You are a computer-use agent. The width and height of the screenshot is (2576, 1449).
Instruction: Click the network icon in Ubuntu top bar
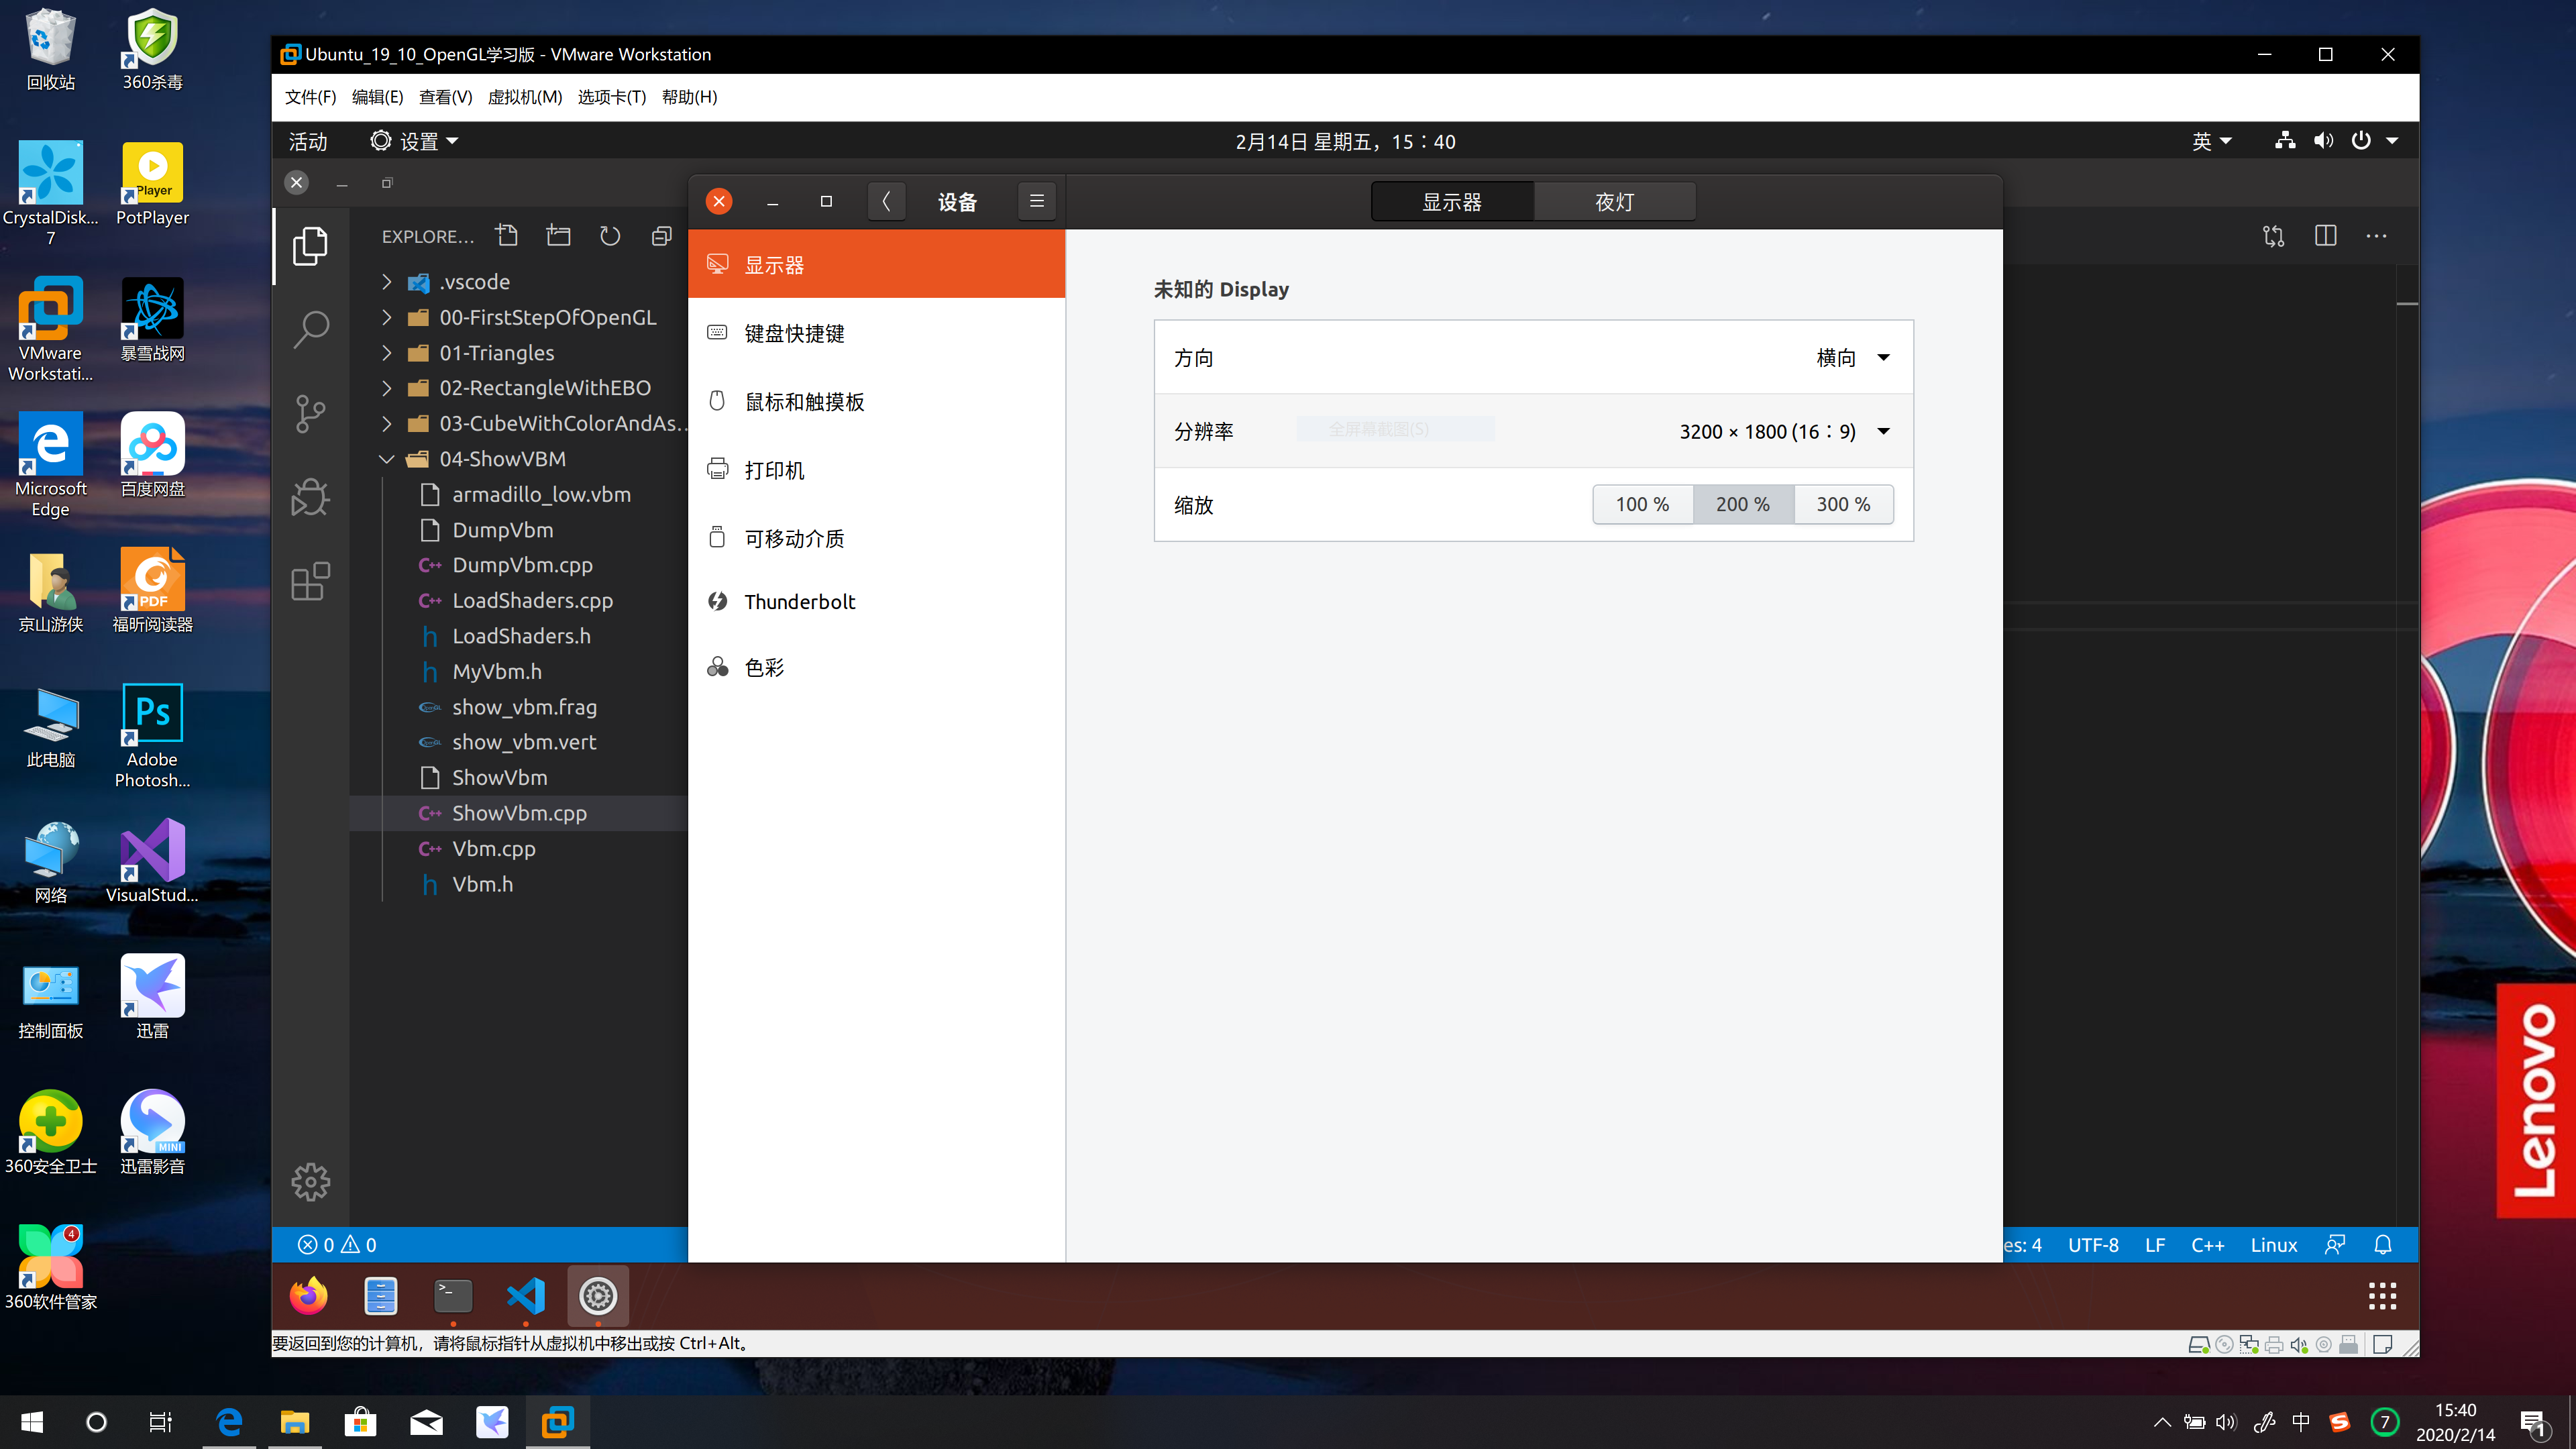(x=2285, y=141)
